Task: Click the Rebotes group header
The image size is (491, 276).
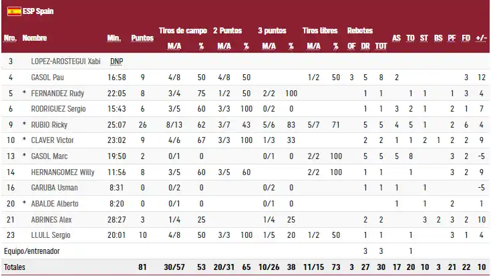Action: click(359, 31)
